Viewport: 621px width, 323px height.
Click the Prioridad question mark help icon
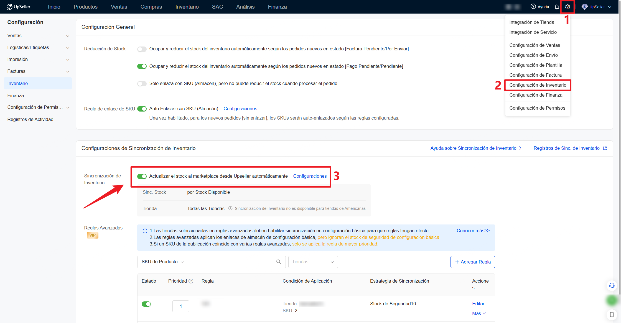191,281
